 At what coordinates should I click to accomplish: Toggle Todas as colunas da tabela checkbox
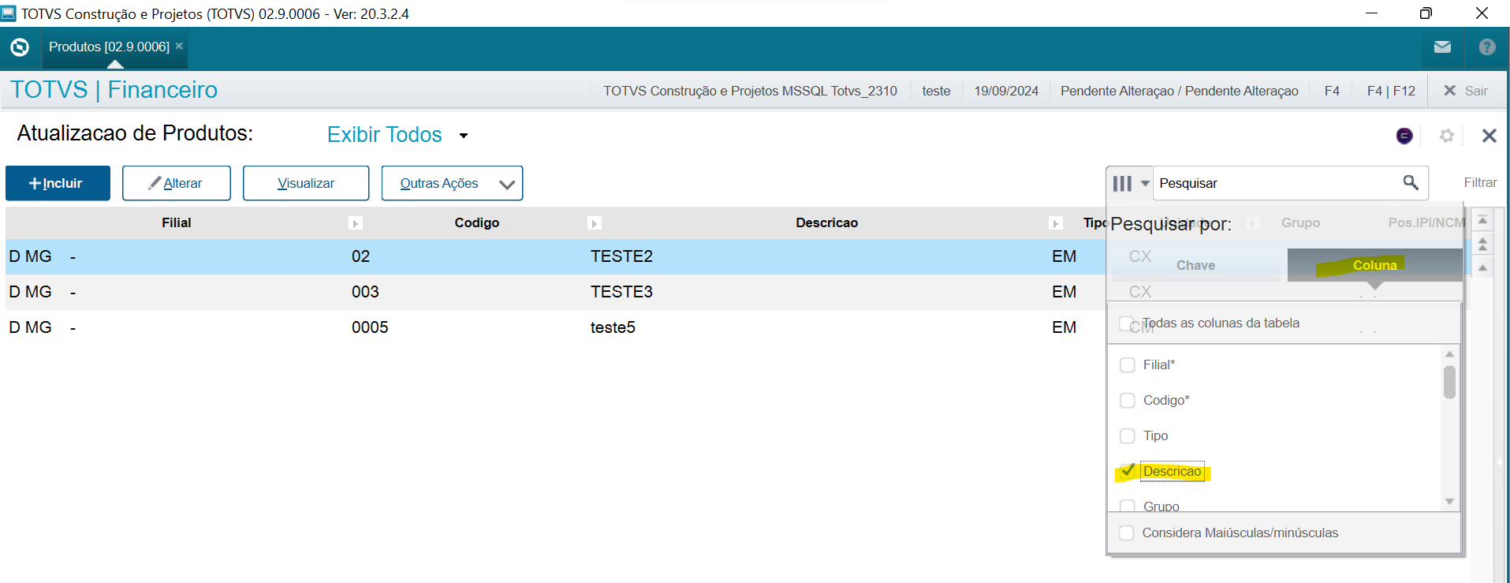tap(1127, 323)
